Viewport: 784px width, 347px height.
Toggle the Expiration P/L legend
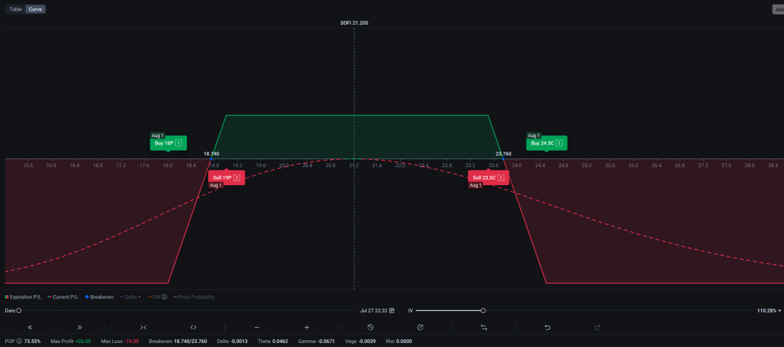25,297
